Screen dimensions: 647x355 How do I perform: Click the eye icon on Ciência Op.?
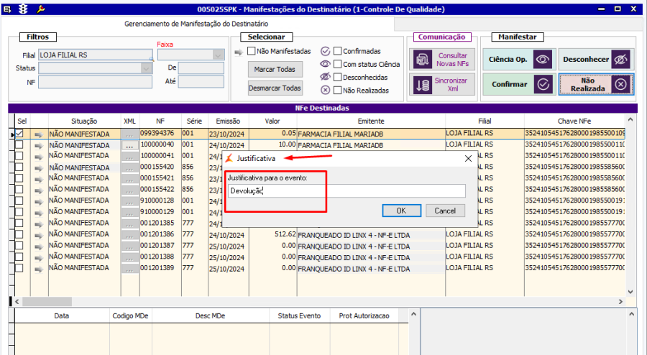click(543, 60)
